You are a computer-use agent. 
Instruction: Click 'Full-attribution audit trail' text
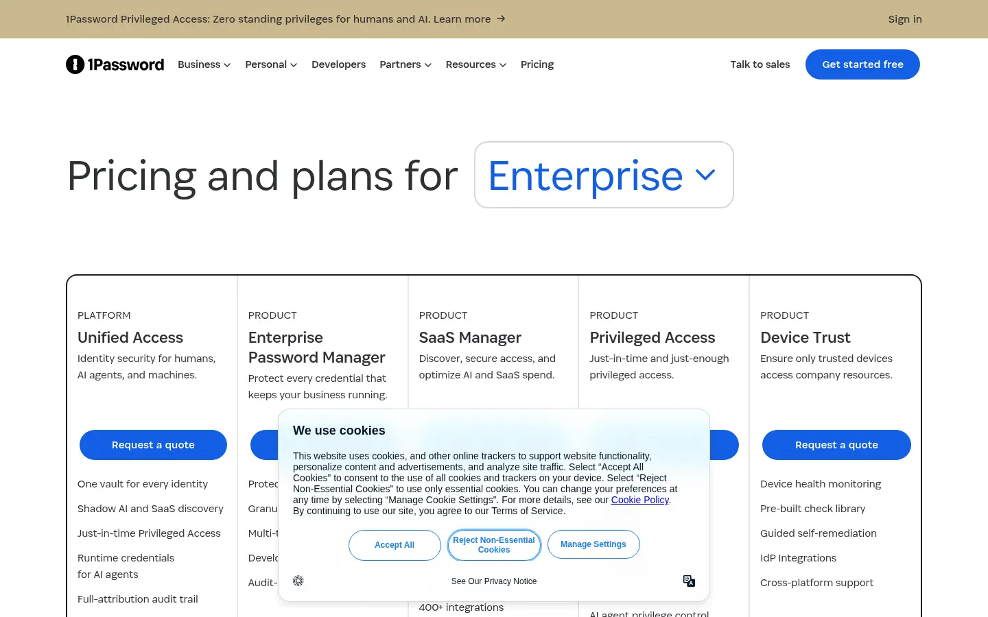click(x=138, y=599)
